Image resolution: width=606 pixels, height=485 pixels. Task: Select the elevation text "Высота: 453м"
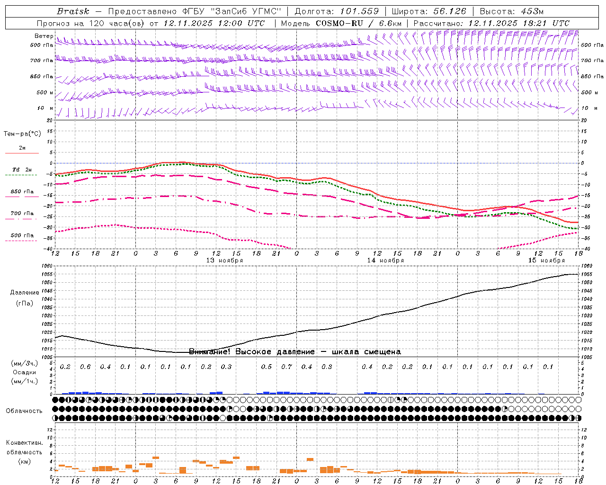512,11
